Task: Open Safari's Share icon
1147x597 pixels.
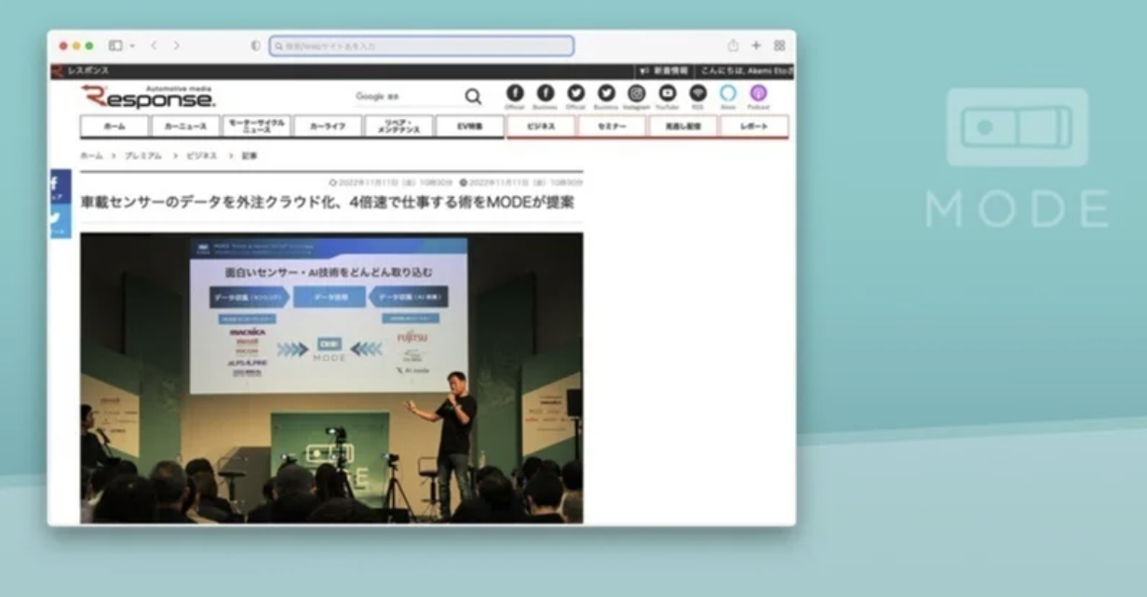Action: 733,46
